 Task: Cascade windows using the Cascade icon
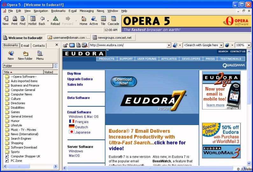[113, 21]
